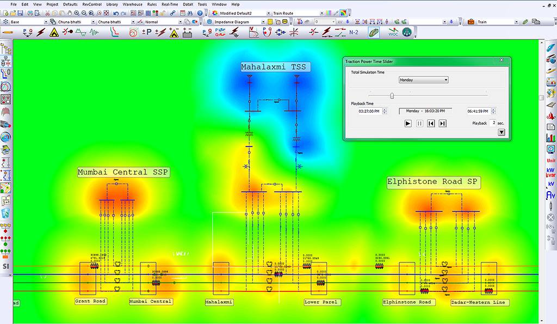Click the Unit display icon on right sidebar

click(550, 160)
